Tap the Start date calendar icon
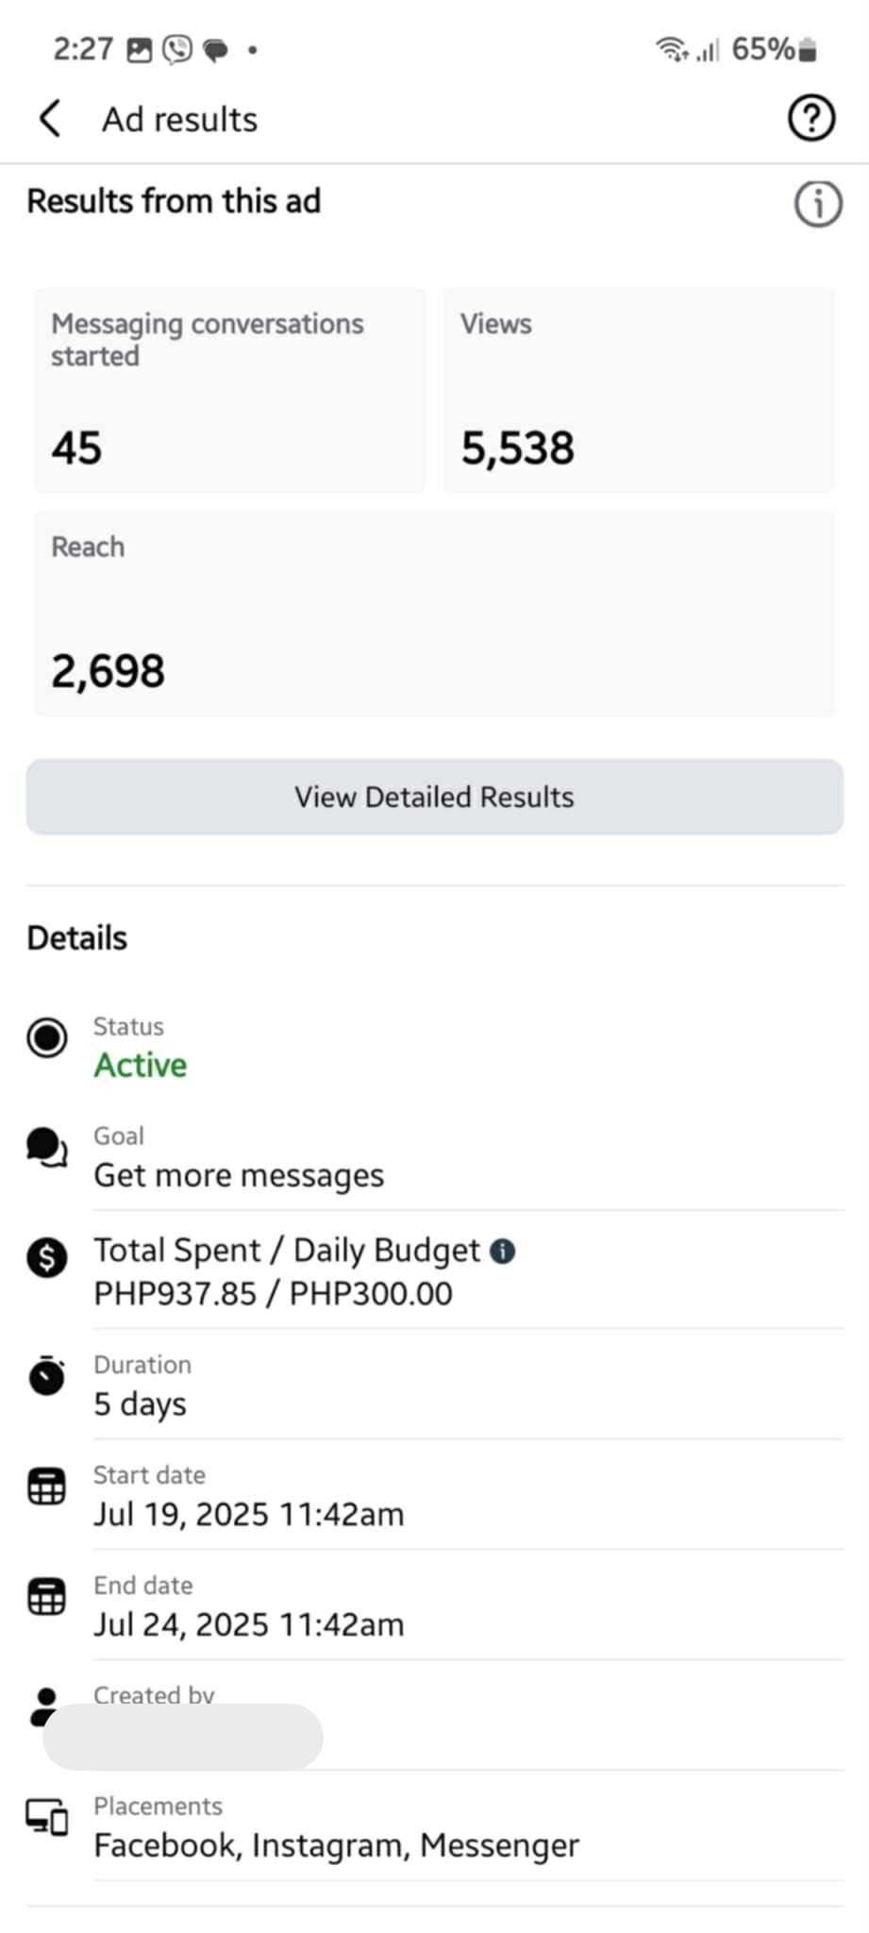869x1933 pixels. point(46,1487)
